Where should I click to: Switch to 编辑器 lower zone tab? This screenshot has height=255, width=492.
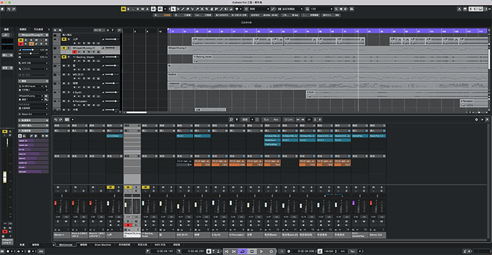click(x=84, y=245)
